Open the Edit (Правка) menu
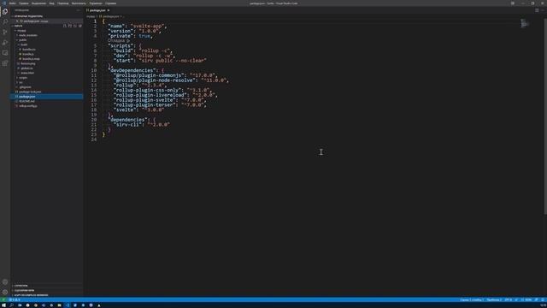547x308 pixels. 24,3
